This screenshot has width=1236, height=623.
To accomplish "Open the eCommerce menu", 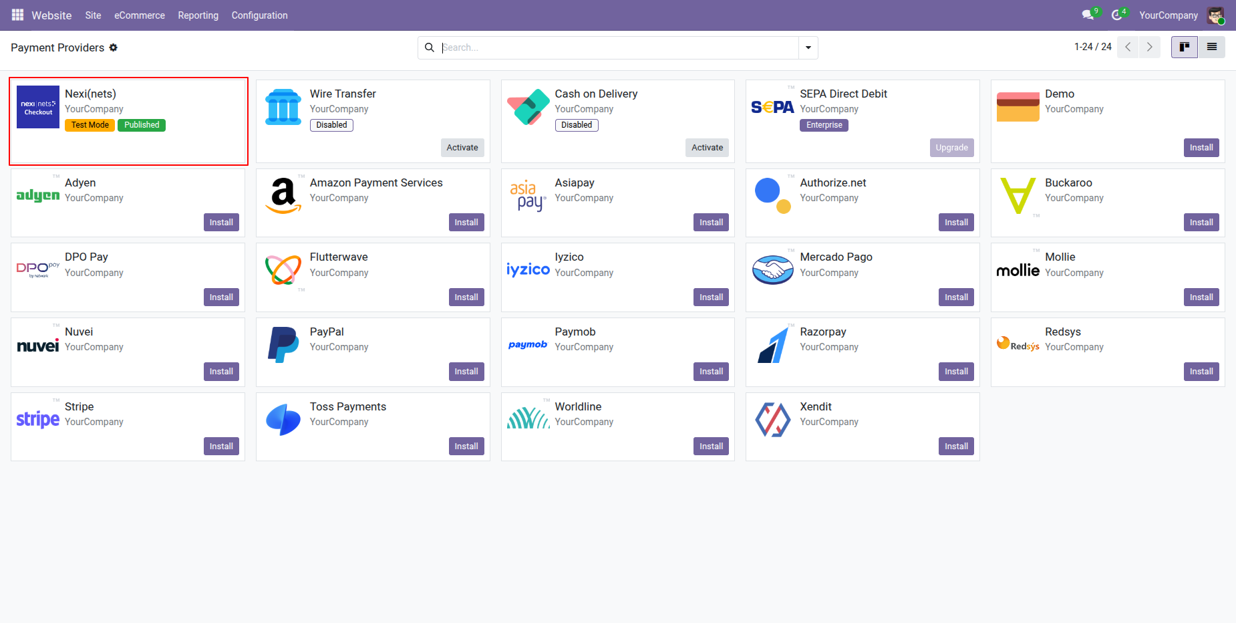I will [140, 15].
